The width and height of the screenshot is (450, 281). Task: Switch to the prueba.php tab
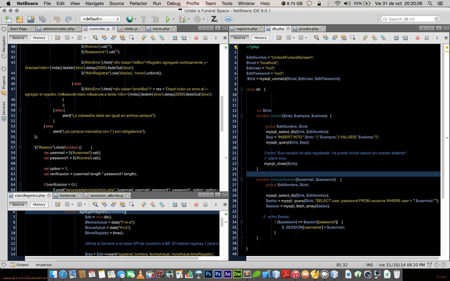[x=309, y=29]
